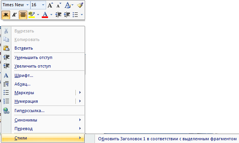Click the font A icon beside Шрифт
Image resolution: width=239 pixels, height=143 pixels.
click(x=6, y=75)
